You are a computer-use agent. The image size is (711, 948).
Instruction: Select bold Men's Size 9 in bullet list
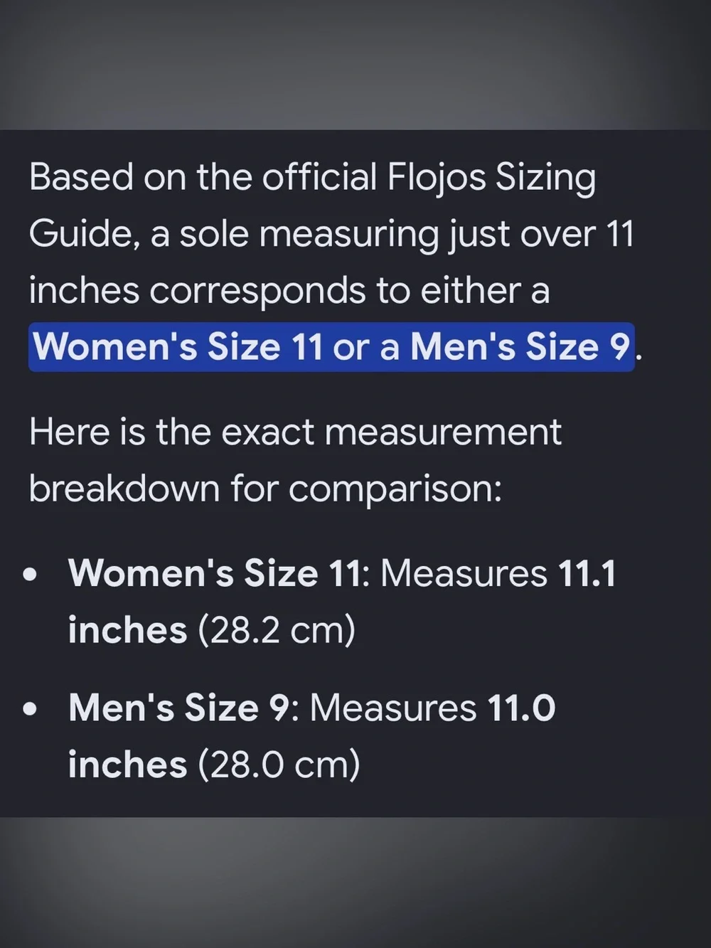coord(179,708)
